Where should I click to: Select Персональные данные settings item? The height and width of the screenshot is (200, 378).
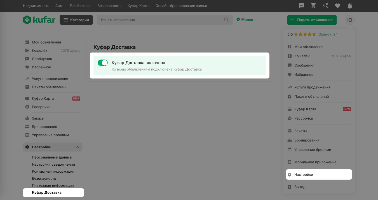point(52,158)
